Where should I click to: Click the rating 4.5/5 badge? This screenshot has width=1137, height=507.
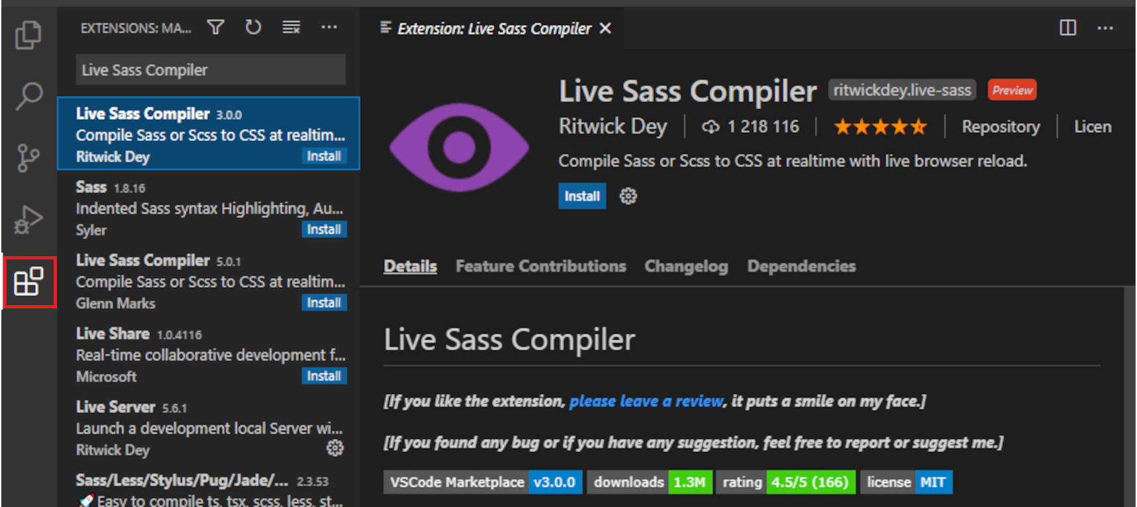click(x=785, y=482)
